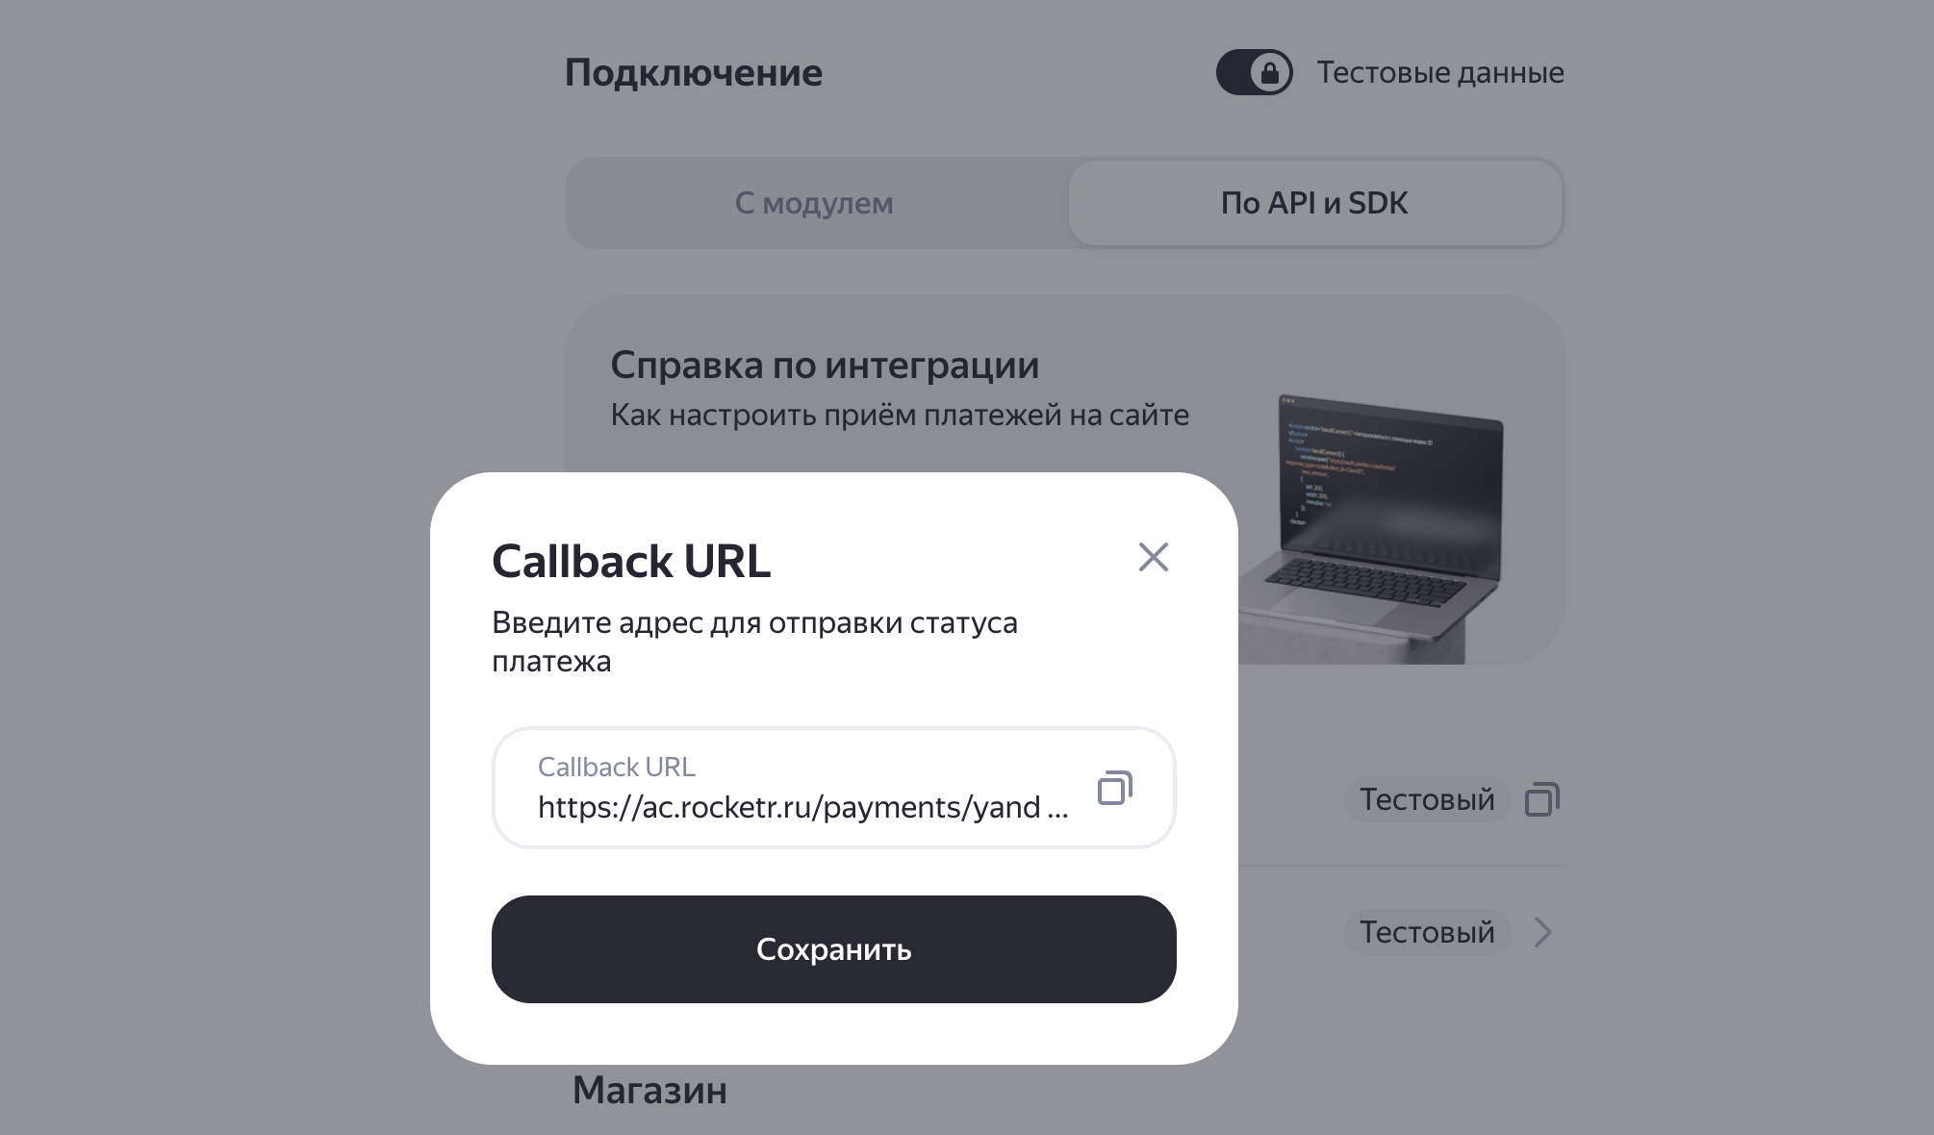This screenshot has width=1934, height=1135.
Task: Open the Справка по интеграции card heading
Action: click(825, 366)
